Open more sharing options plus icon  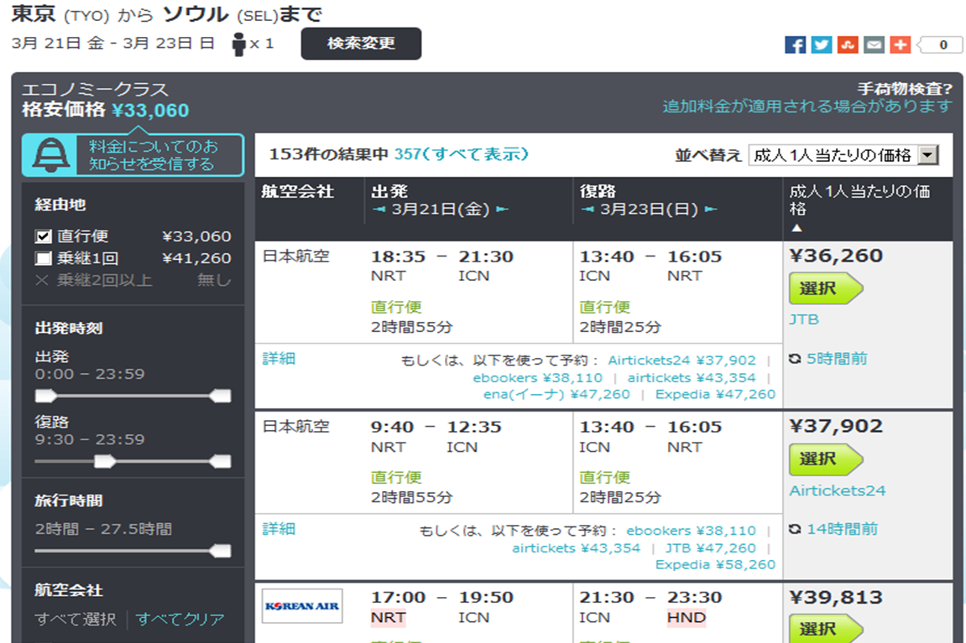click(x=900, y=45)
